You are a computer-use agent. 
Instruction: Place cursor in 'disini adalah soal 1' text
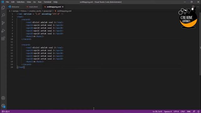click(x=44, y=22)
